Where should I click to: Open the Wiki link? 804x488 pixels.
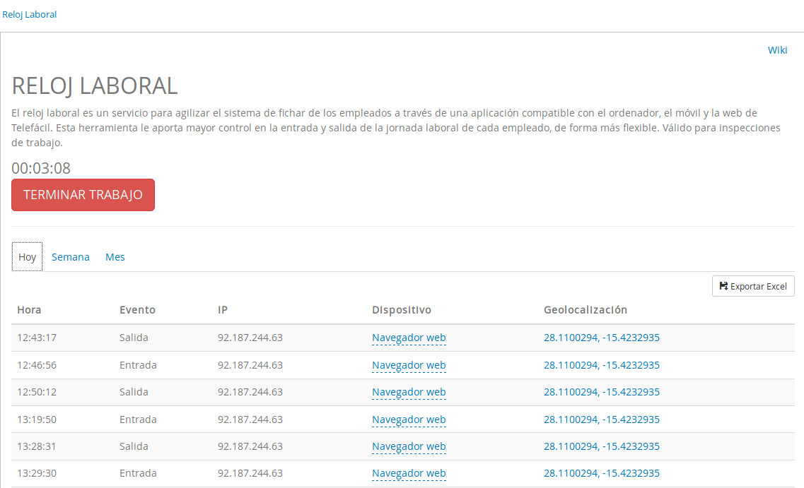tap(777, 50)
